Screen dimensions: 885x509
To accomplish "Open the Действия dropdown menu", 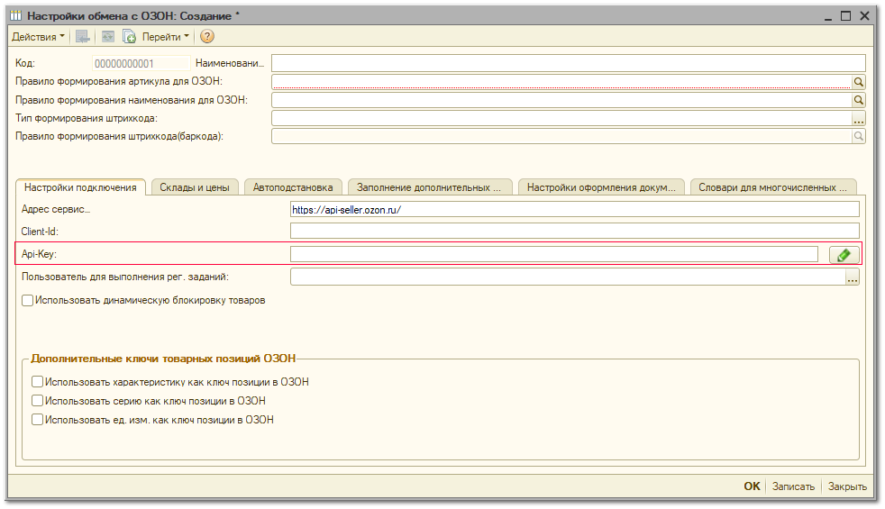I will 38,37.
